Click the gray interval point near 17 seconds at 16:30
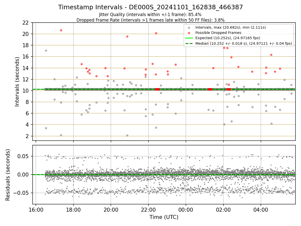 coord(46,50)
